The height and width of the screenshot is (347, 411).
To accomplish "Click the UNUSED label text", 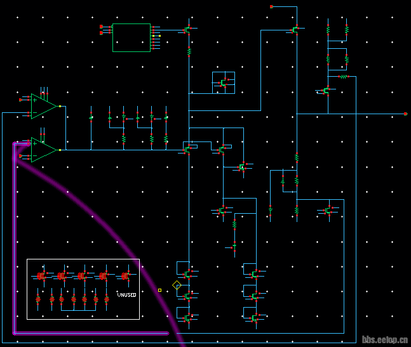I will (x=126, y=295).
